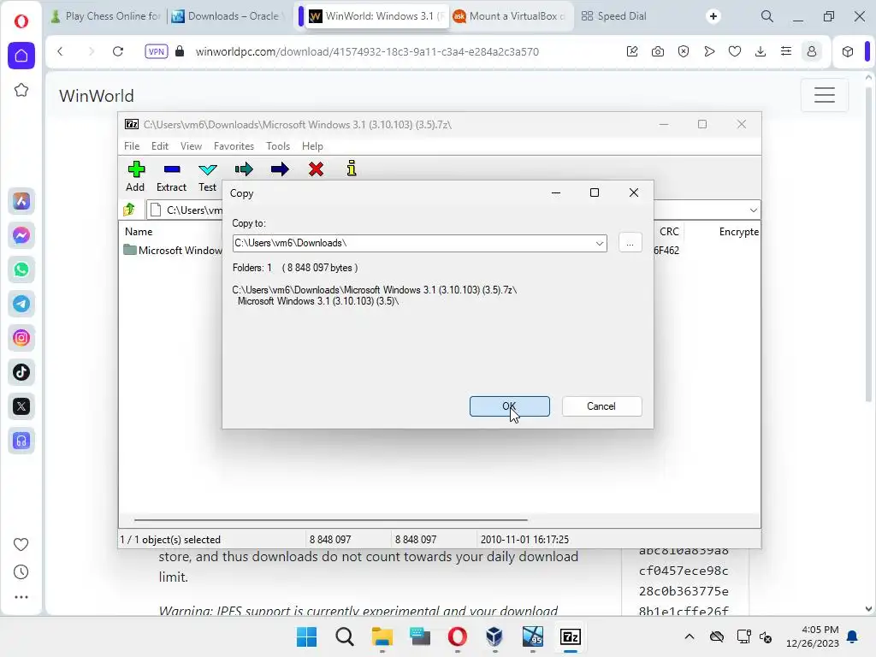
Task: Click the Copy arrow icon in 7-Zip toolbar
Action: [x=244, y=169]
